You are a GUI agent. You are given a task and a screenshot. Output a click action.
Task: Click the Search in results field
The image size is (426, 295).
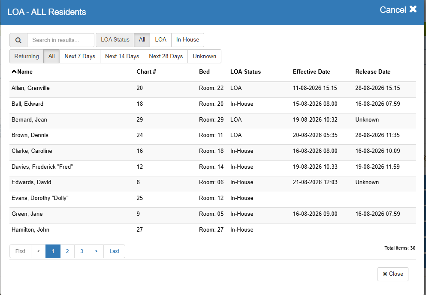60,40
